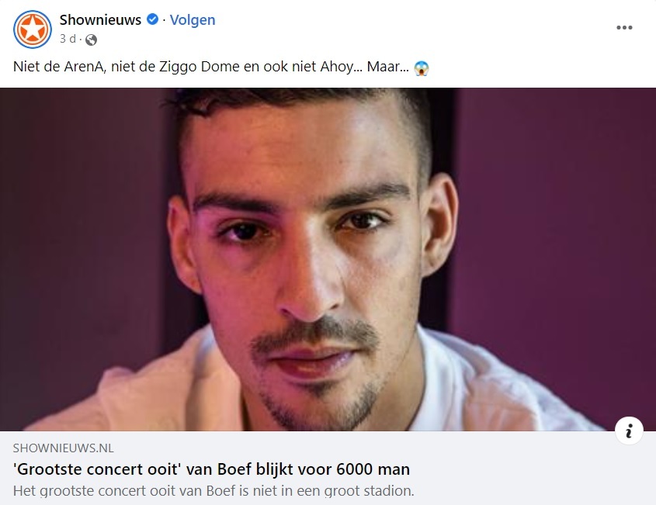Click the word 'Maar...' in the caption
Image resolution: width=656 pixels, height=505 pixels.
click(x=388, y=67)
